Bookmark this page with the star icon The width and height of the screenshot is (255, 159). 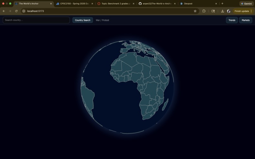pos(195,11)
